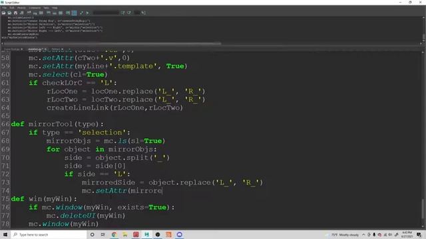Click 'rLocTwo = locTwo.replace' on line 63
This screenshot has width=426, height=239.
coord(100,100)
